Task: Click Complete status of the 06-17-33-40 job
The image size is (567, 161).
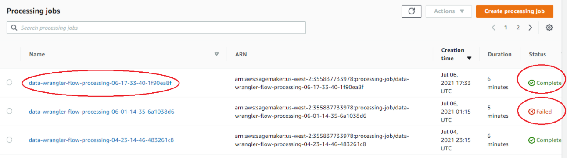Action: [545, 83]
